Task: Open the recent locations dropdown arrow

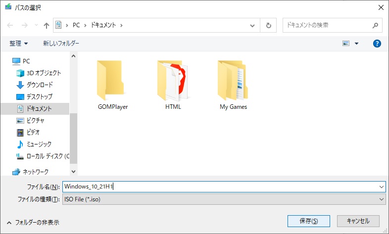Action: (36, 25)
